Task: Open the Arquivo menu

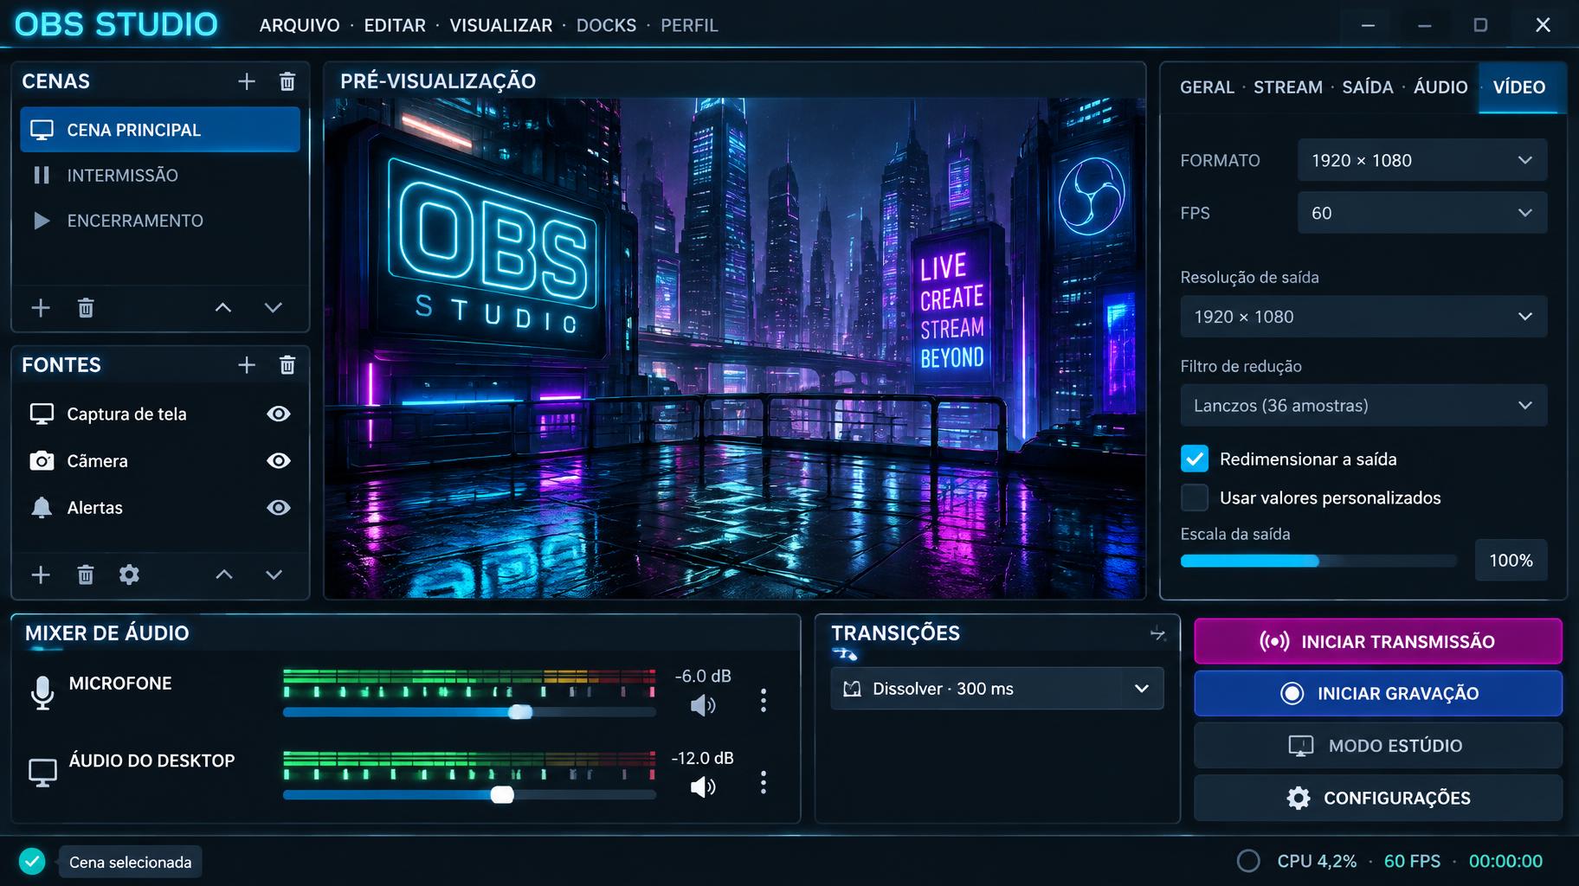Action: pyautogui.click(x=300, y=26)
